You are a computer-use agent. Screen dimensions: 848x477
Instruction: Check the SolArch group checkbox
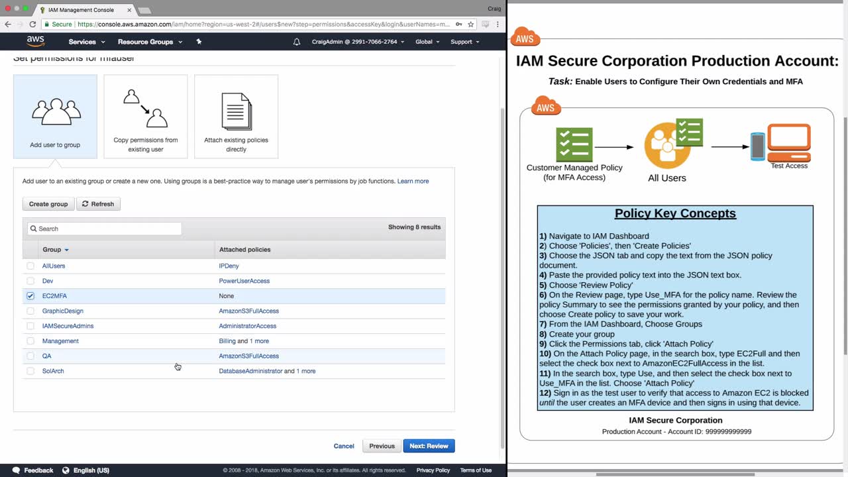pos(30,371)
